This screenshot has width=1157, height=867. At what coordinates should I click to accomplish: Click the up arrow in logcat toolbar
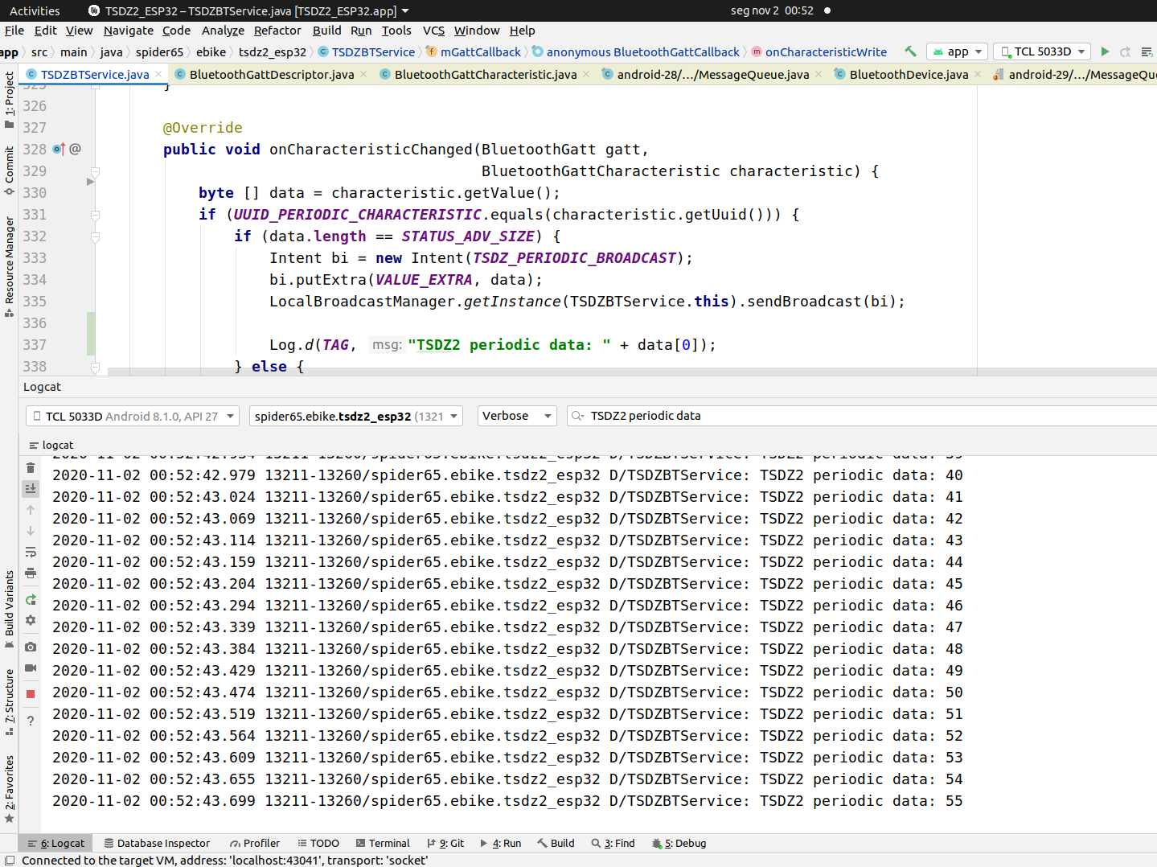click(31, 510)
